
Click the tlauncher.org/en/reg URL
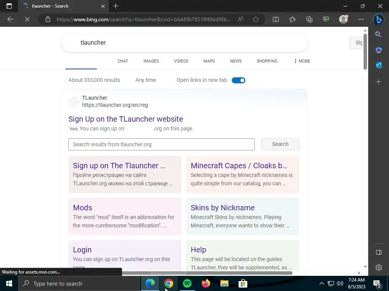[115, 105]
